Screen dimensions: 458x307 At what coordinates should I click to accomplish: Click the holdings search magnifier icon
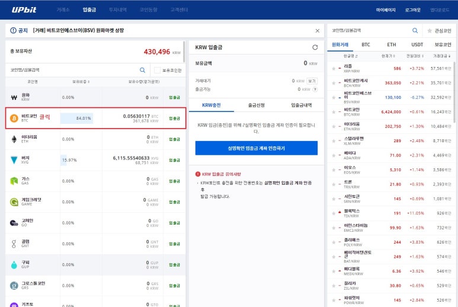pyautogui.click(x=143, y=70)
